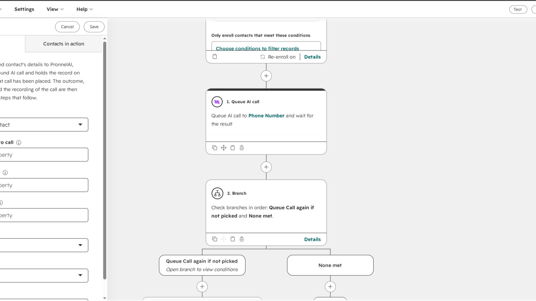Click the clipboard icon on the Branch card
Image resolution: width=536 pixels, height=301 pixels.
point(233,239)
